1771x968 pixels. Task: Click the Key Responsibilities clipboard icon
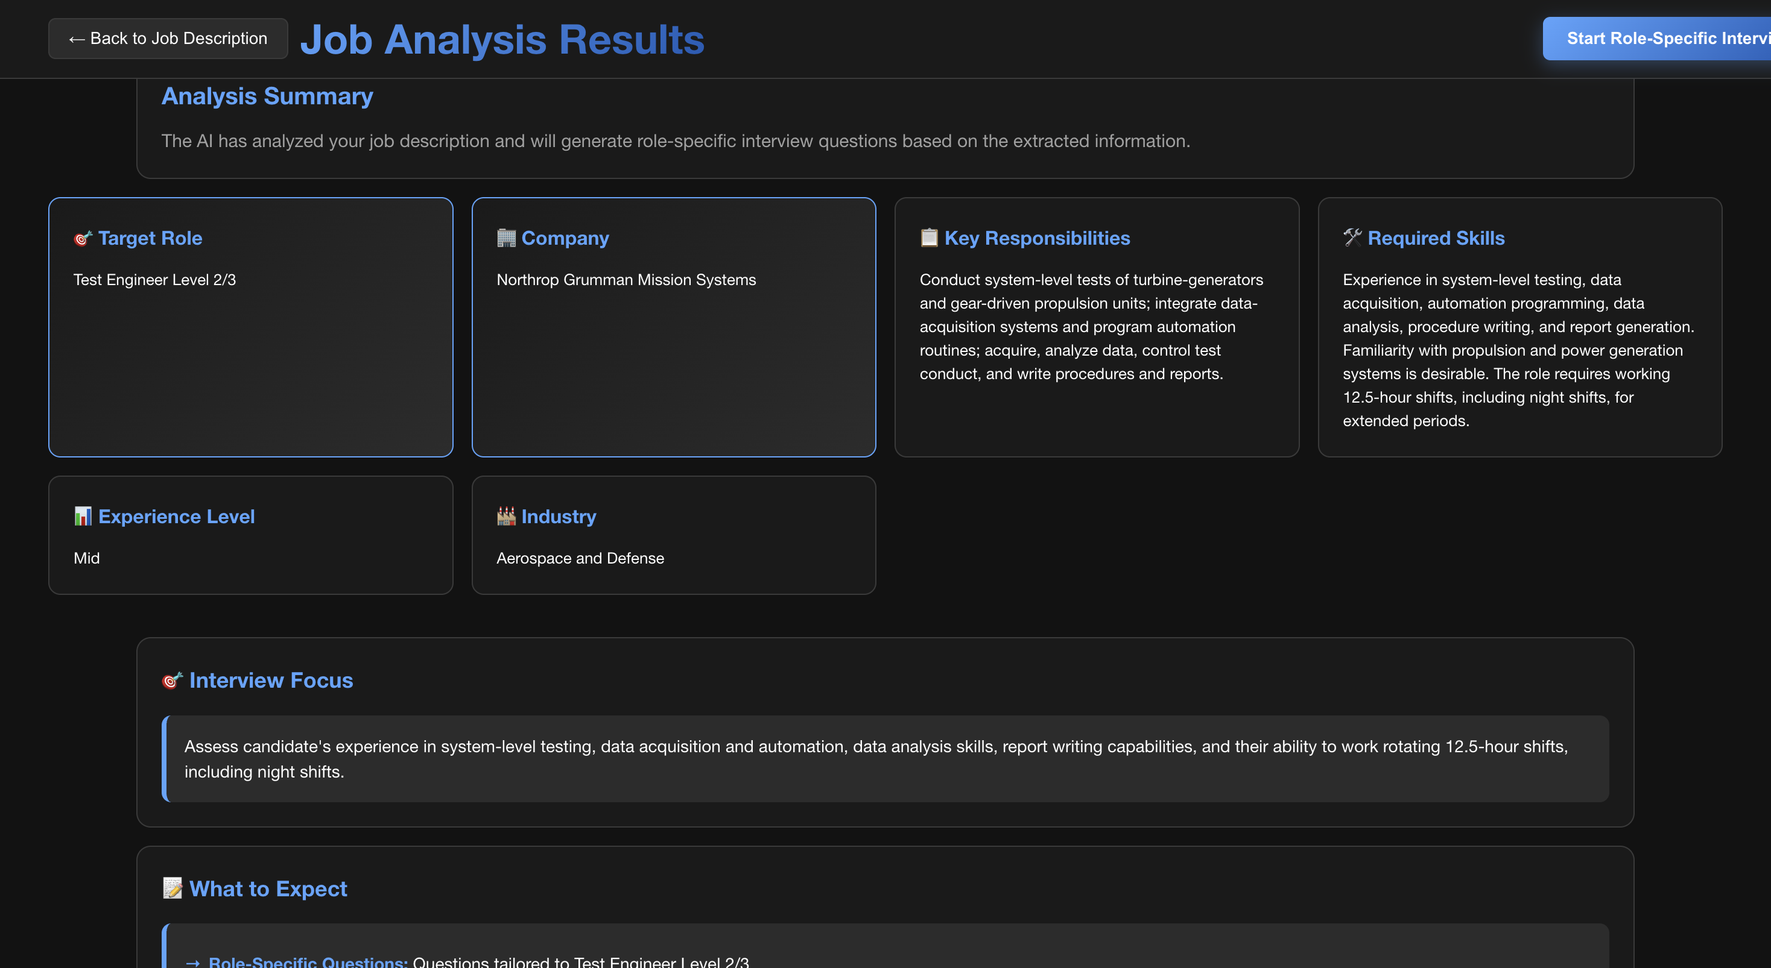tap(929, 237)
